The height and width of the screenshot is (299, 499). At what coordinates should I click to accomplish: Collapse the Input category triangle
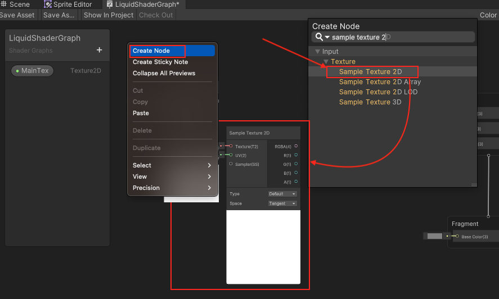(x=317, y=51)
